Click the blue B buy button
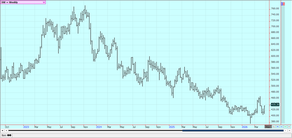The width and height of the screenshot is (292, 138). [x=282, y=4]
